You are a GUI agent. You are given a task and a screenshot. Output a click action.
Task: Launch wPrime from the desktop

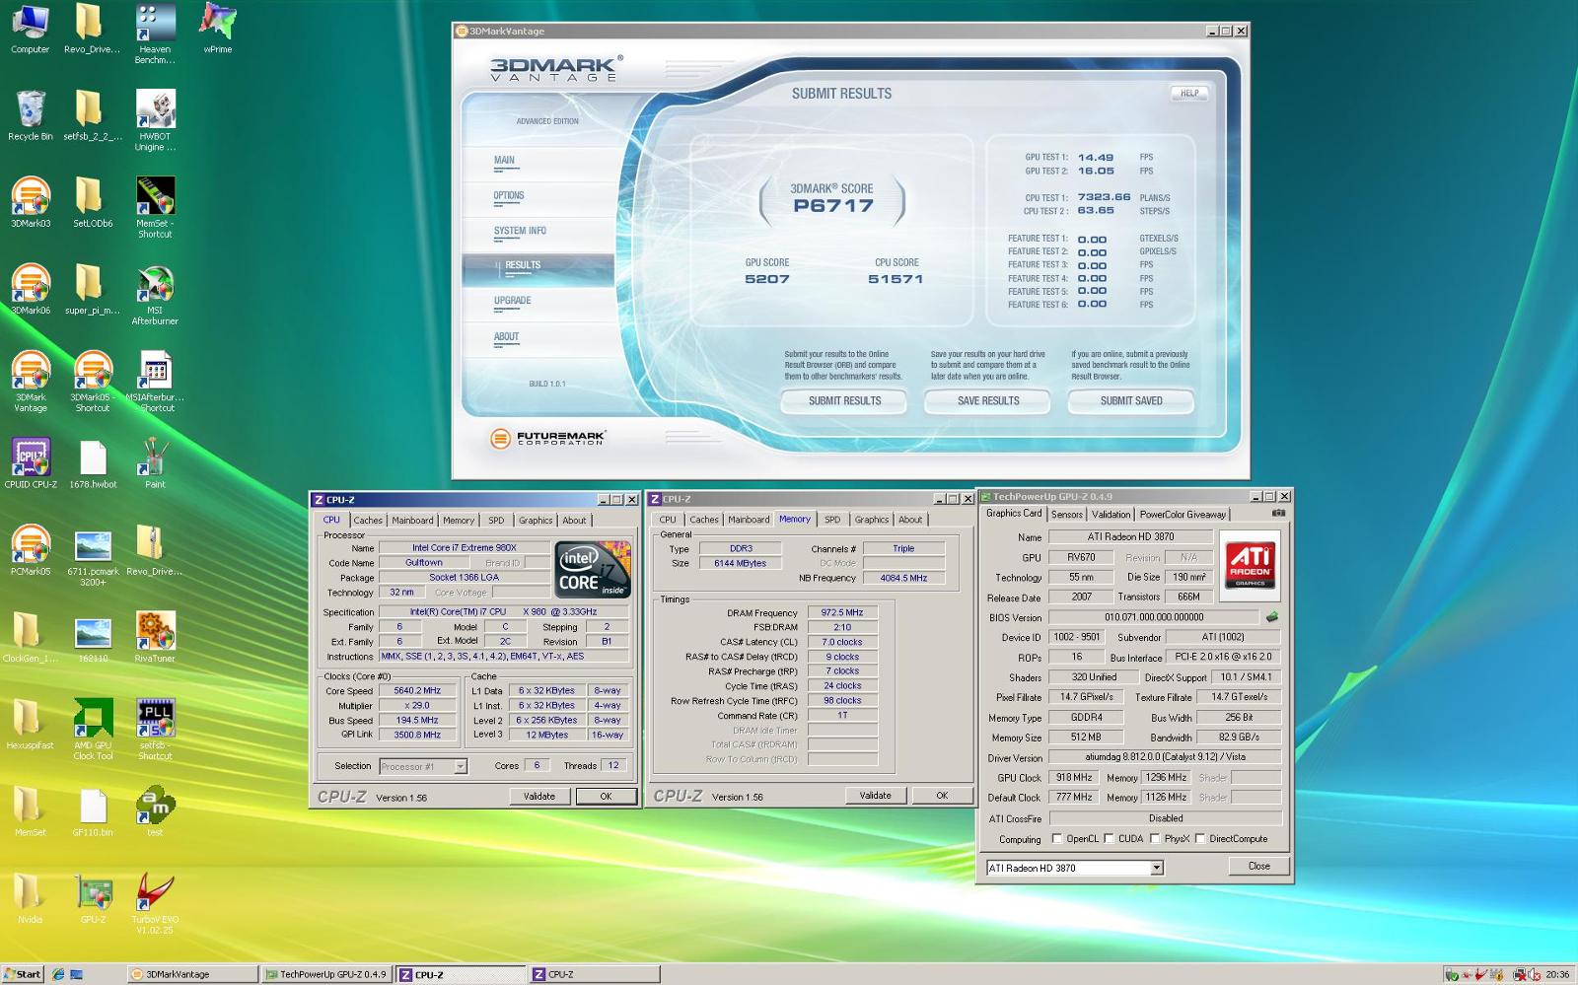click(217, 28)
